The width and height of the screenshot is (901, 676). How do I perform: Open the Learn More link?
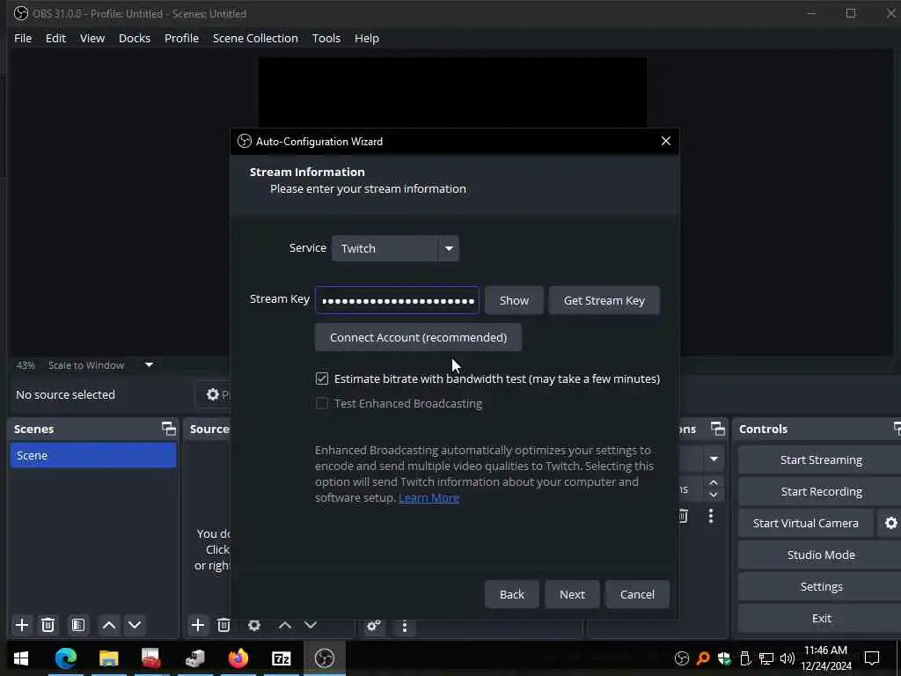(x=429, y=498)
